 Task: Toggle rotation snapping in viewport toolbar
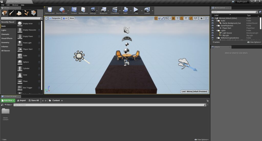tap(182, 18)
